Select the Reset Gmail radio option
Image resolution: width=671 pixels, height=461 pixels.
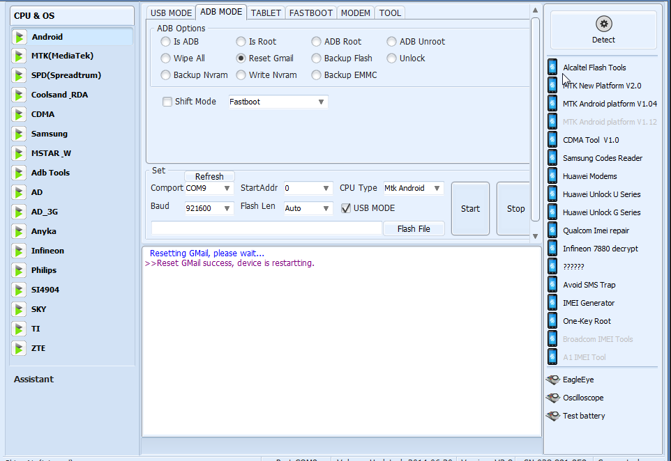click(241, 58)
